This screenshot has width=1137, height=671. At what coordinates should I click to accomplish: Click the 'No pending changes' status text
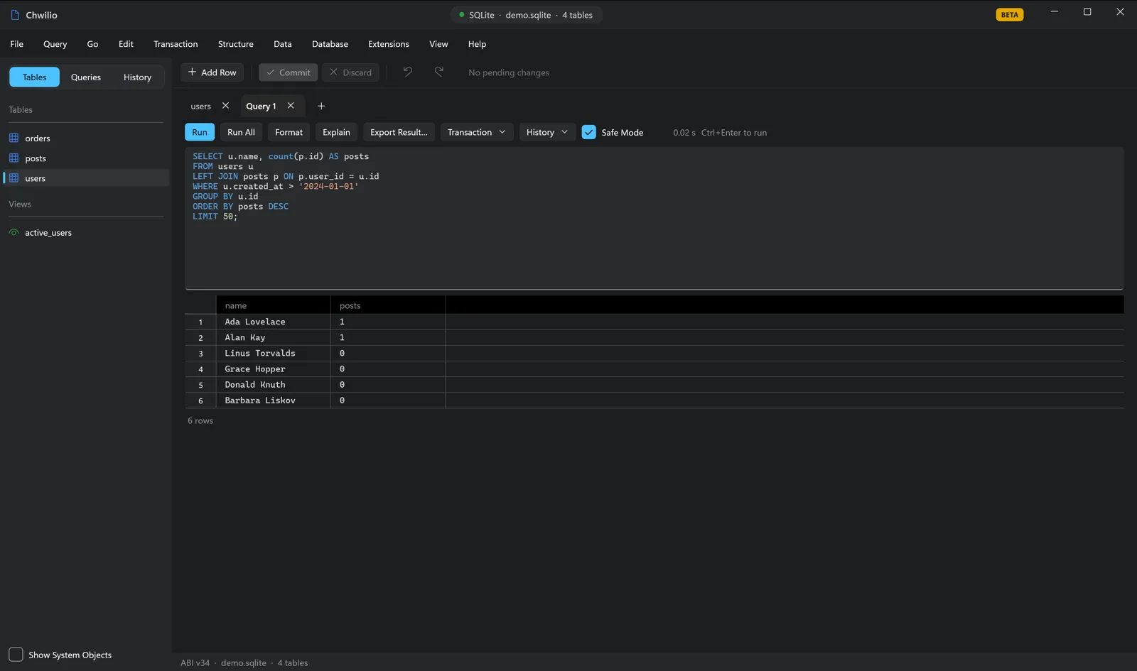pos(509,72)
